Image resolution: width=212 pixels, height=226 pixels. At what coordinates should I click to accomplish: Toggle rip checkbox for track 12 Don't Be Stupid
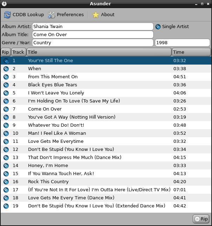(x=6, y=149)
